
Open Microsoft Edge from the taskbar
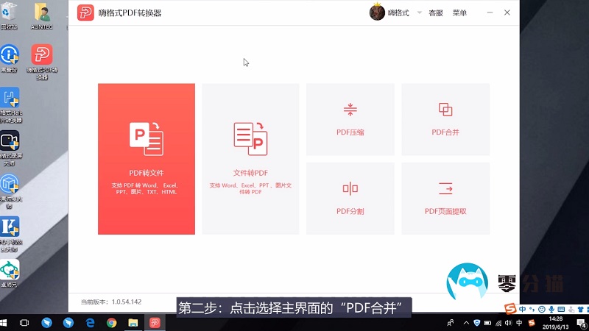(x=90, y=323)
